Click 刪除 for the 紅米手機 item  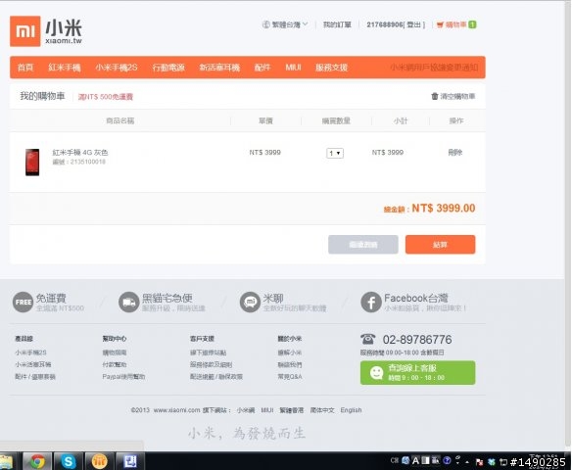[x=454, y=153]
